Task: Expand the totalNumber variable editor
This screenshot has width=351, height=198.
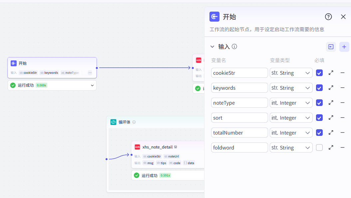Action: point(331,133)
